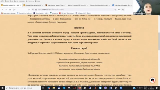Click the verse line 'йат-пада-панкаджа-палаша-виласа-бхактйа'

(x=79, y=59)
